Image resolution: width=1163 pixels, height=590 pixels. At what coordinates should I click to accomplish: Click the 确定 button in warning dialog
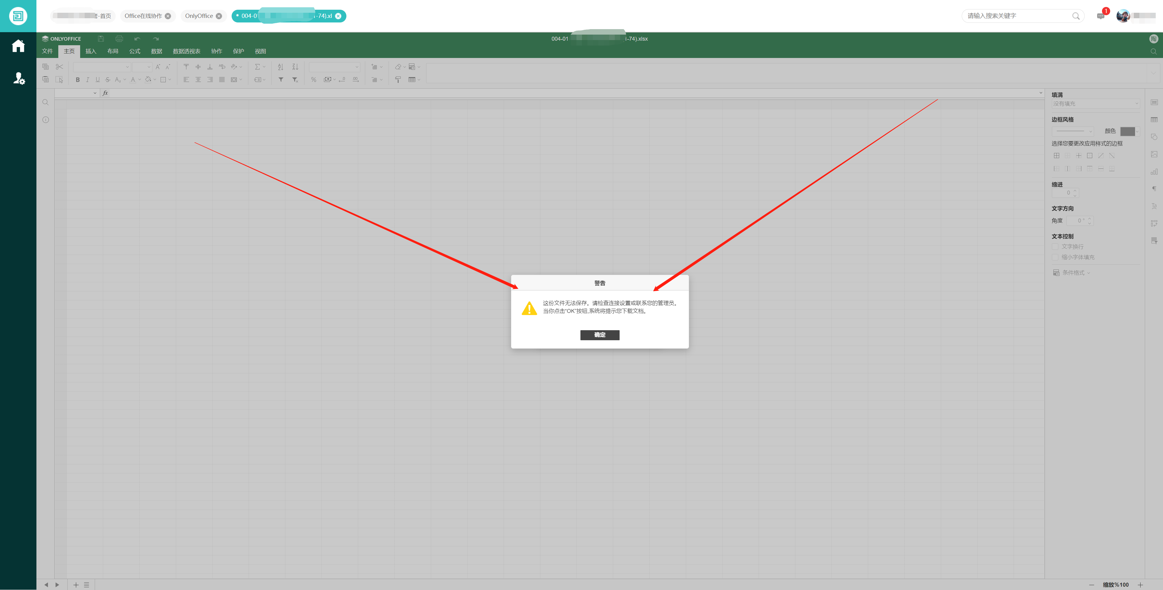point(600,334)
